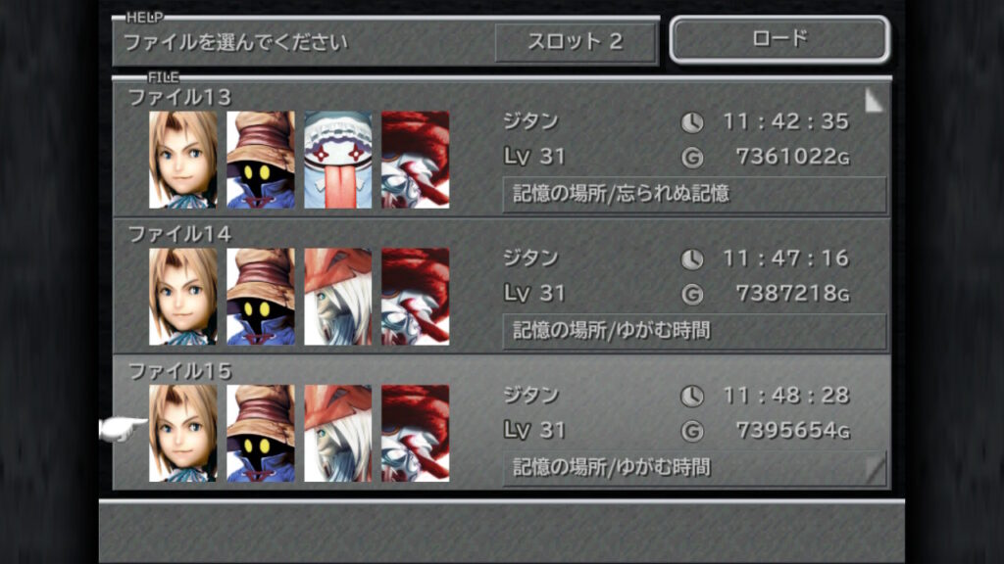The image size is (1004, 564).
Task: Click Amarant portrait in ファイル13
Action: coord(416,160)
